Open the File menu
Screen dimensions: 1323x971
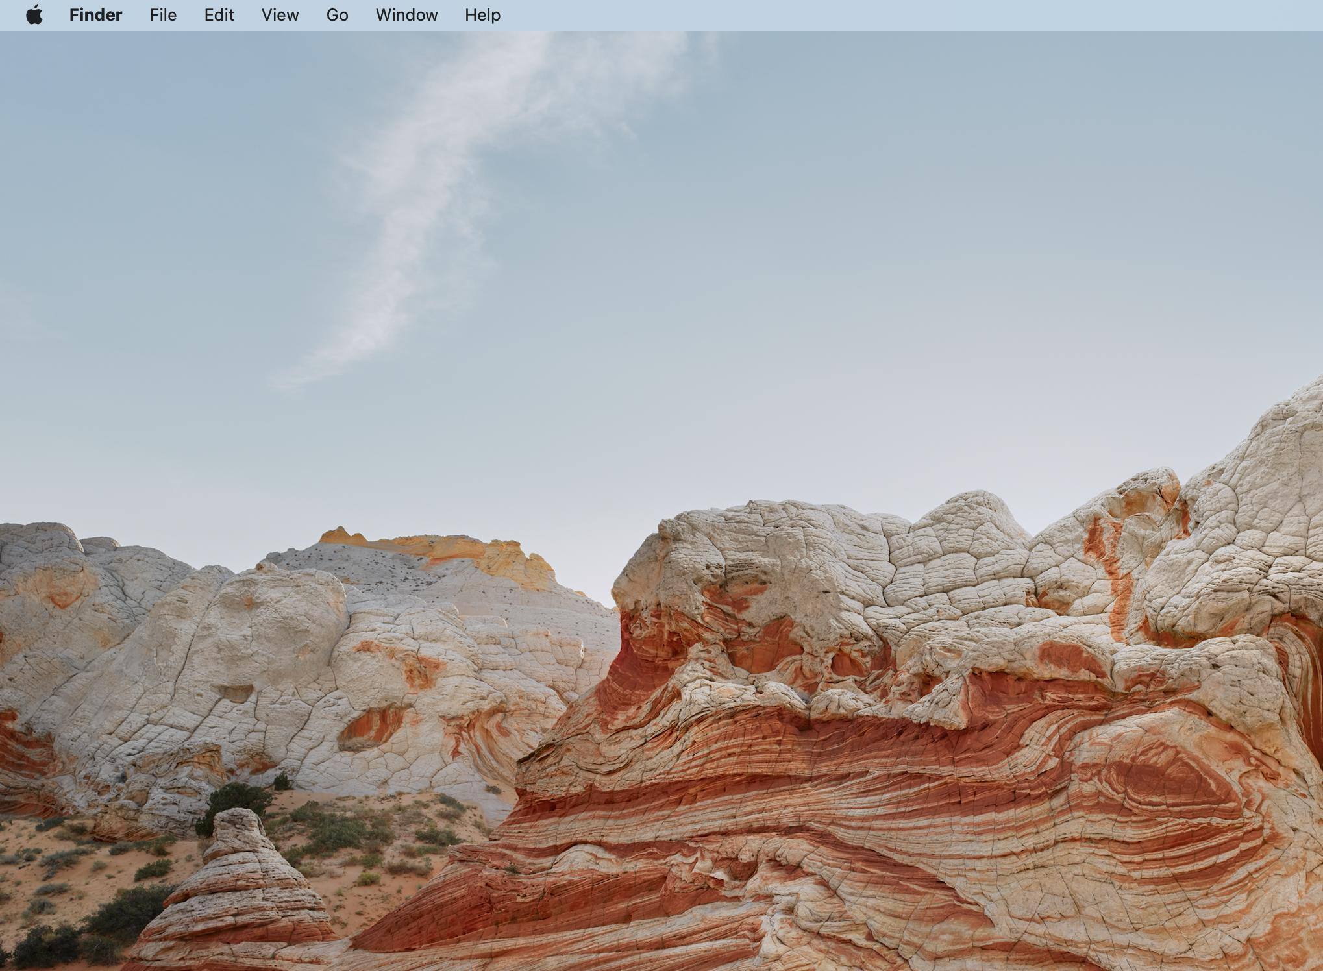point(163,15)
